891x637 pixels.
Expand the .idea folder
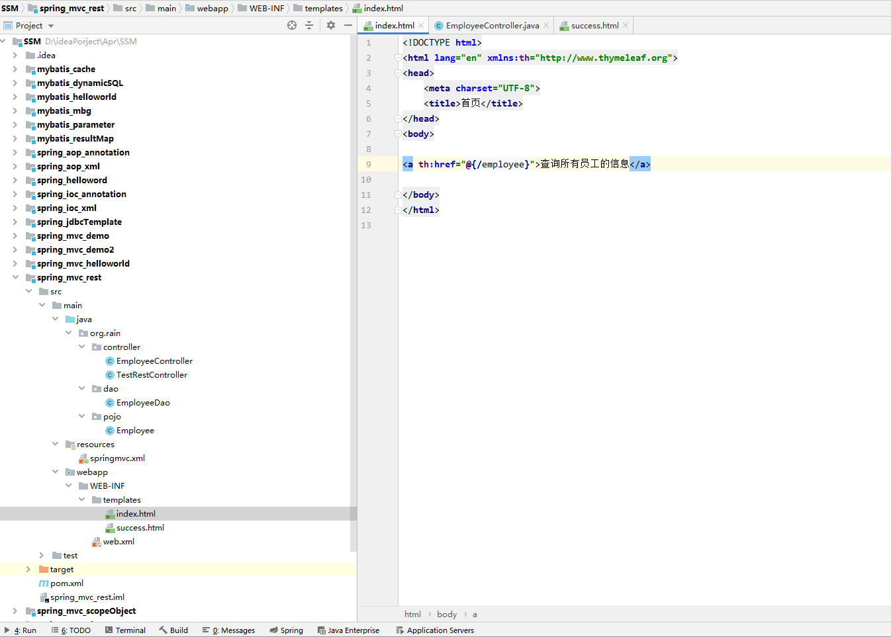point(15,55)
